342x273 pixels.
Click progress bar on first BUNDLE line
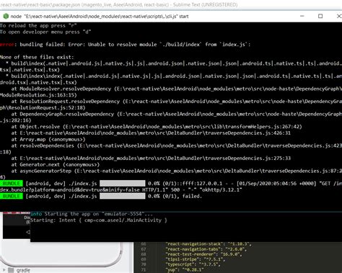tap(123, 184)
